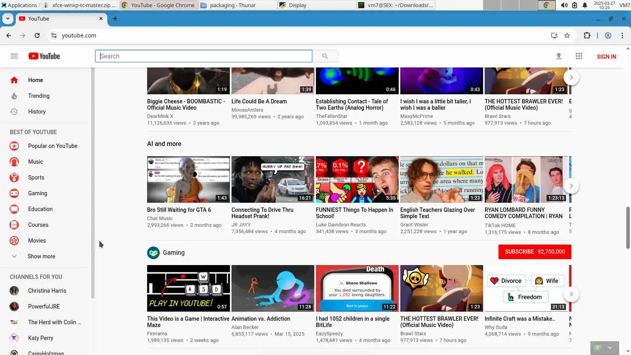Viewport: 631px width, 355px height.
Task: Switch to Display taskbar window
Action: [317, 5]
